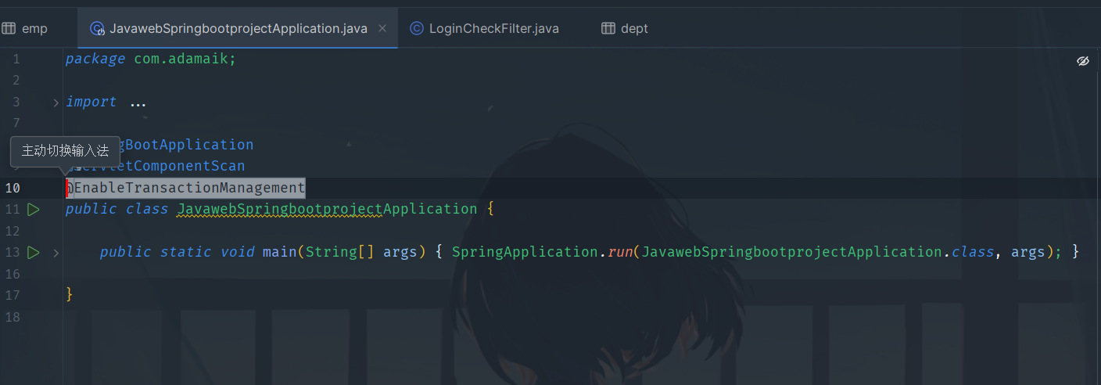
Task: Click the String[] args parameter
Action: pyautogui.click(x=361, y=252)
